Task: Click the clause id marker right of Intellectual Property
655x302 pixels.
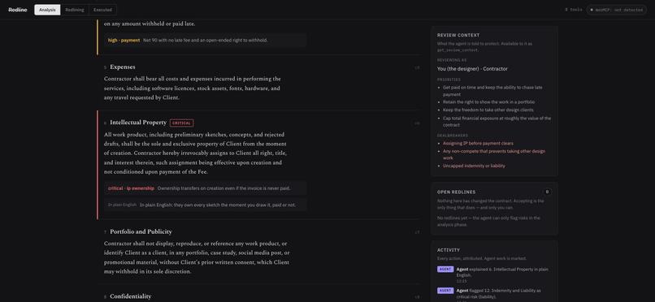Action: (417, 123)
